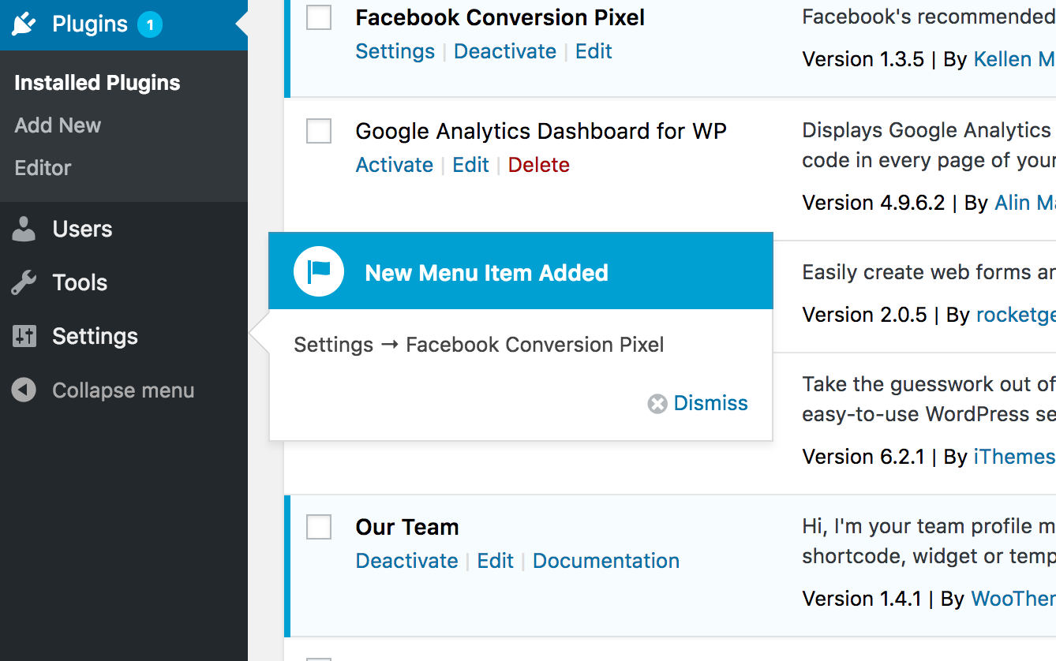The width and height of the screenshot is (1056, 661).
Task: Click the Plugins plug icon in sidebar
Action: click(x=24, y=24)
